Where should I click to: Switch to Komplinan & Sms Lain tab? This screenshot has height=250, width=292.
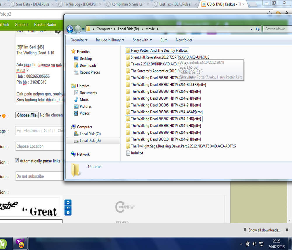[128, 4]
